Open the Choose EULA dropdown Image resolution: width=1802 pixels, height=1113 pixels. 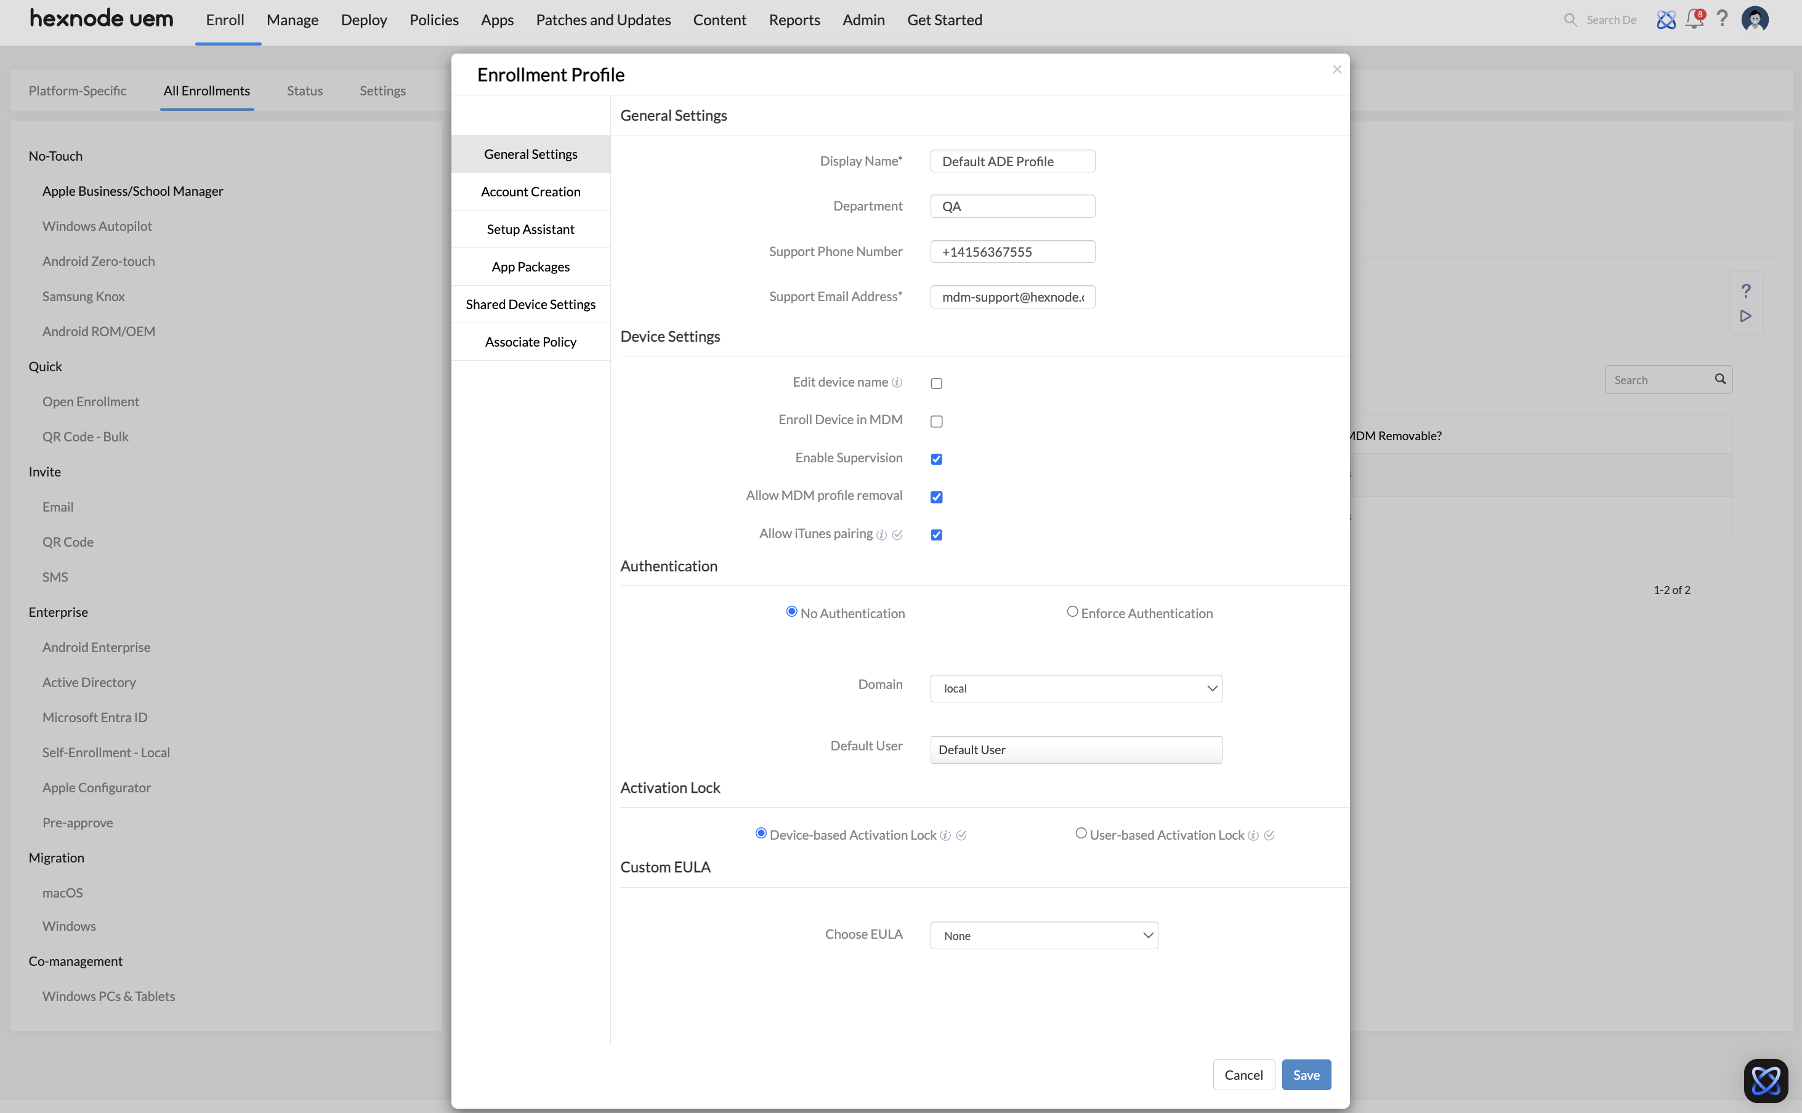coord(1043,936)
